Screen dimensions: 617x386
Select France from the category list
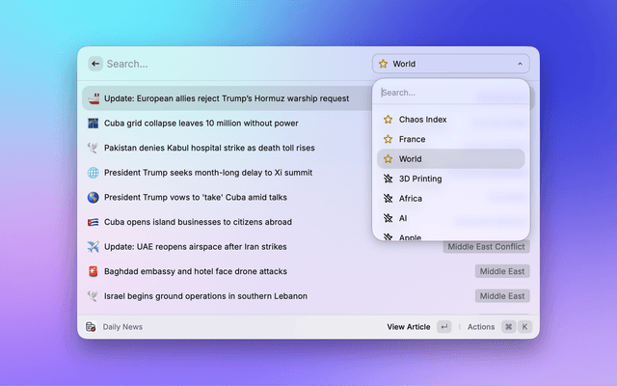point(413,139)
